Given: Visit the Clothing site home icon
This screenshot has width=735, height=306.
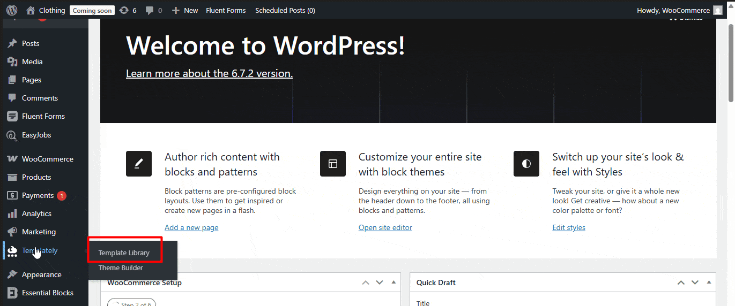Looking at the screenshot, I should click(x=31, y=10).
